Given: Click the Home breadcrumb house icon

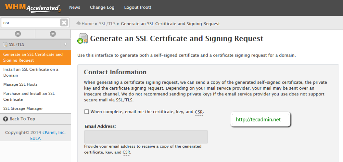Looking at the screenshot, I should pyautogui.click(x=79, y=23).
